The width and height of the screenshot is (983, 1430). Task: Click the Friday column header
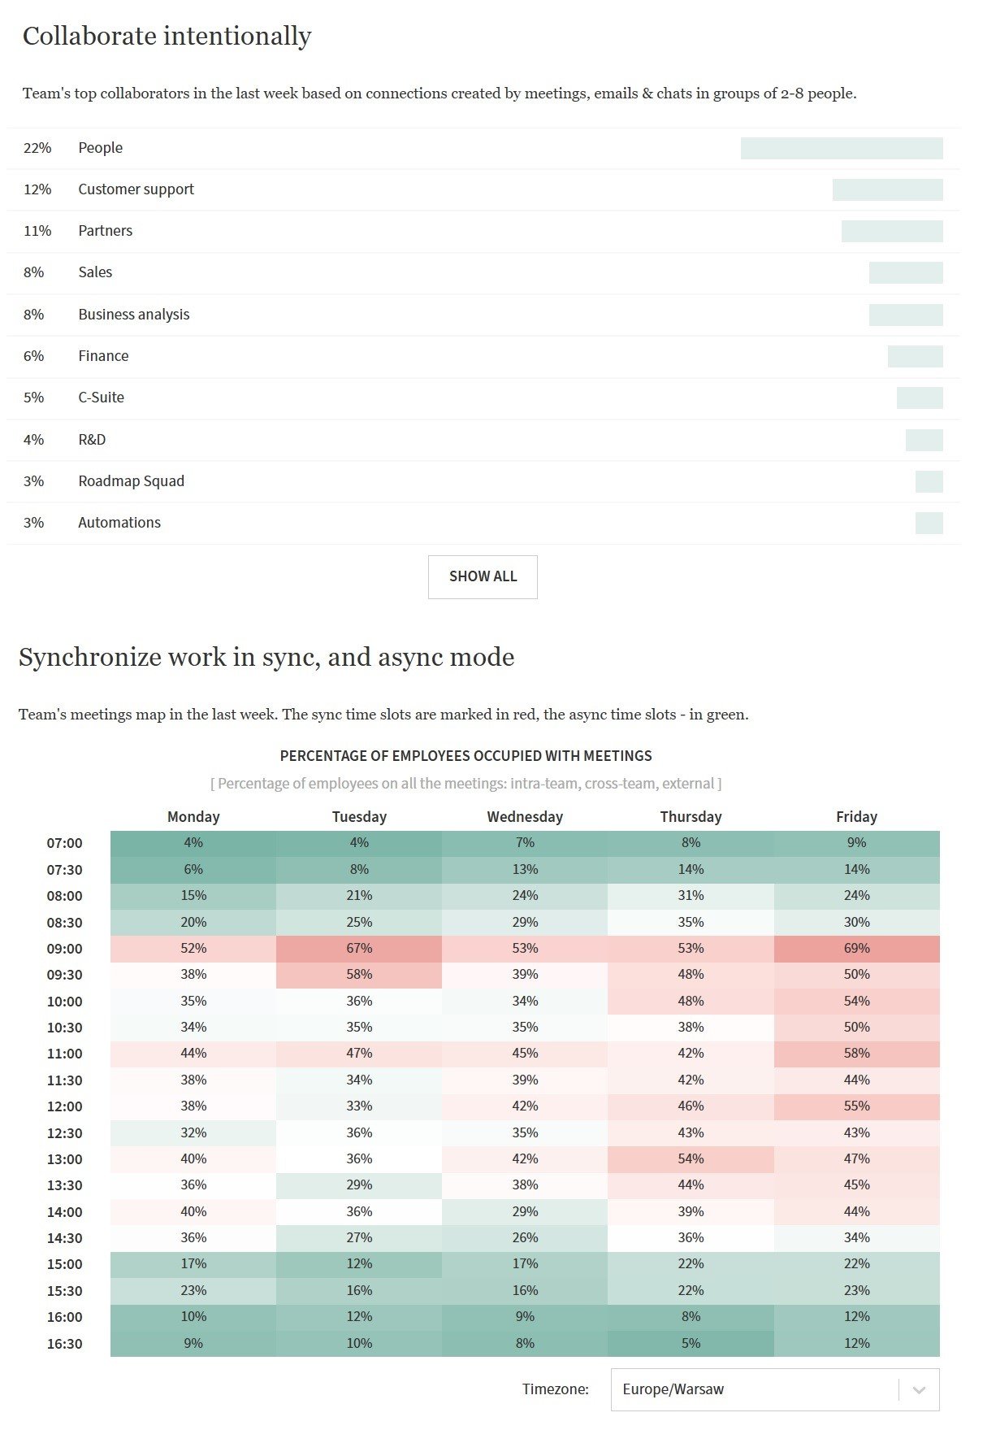(x=856, y=817)
